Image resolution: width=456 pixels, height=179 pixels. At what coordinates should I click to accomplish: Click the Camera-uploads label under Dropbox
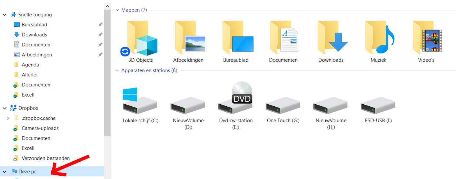click(40, 128)
